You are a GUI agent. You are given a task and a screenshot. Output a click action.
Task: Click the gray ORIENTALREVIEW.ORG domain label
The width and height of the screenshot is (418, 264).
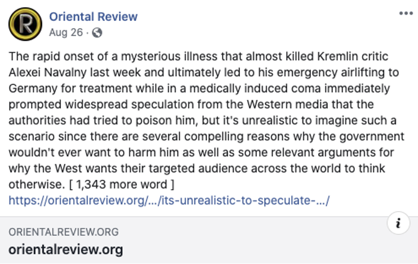(64, 232)
